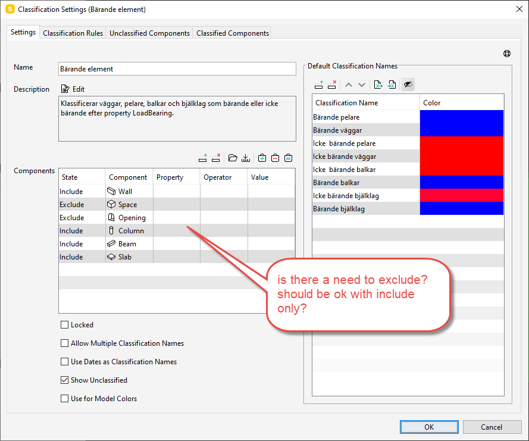Confirm with the OK button

tap(429, 427)
